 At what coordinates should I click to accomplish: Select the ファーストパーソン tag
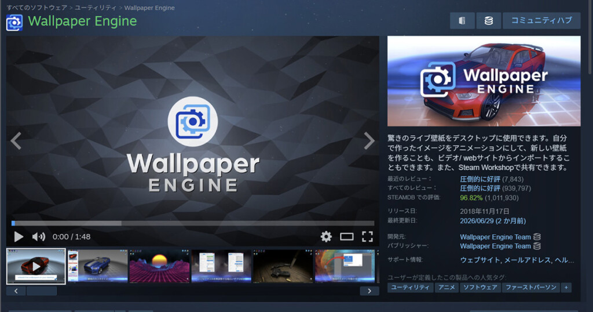pyautogui.click(x=531, y=288)
